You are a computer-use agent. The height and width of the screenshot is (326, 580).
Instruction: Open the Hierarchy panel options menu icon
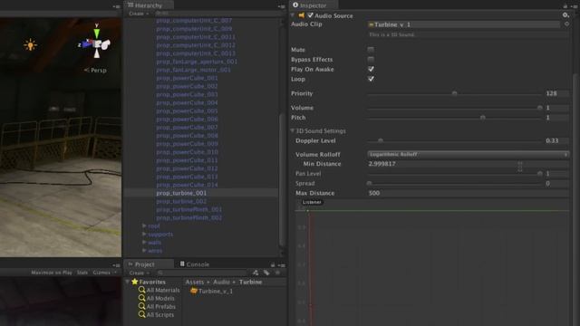pyautogui.click(x=282, y=6)
